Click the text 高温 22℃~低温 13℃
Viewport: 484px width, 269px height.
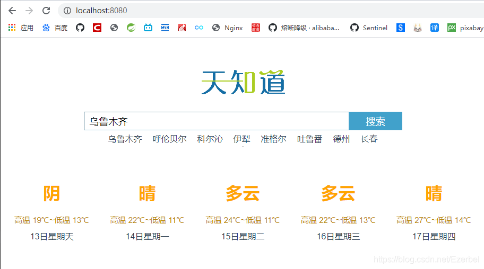tap(338, 220)
